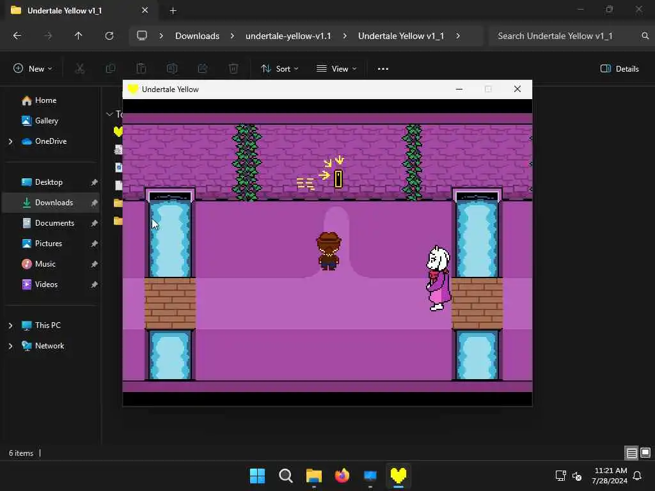The image size is (655, 491).
Task: Open Pictures in Quick access
Action: click(x=48, y=244)
